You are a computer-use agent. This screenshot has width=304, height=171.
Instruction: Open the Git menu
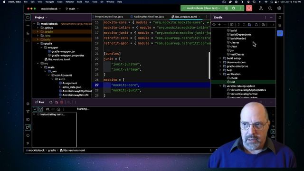pos(102,2)
